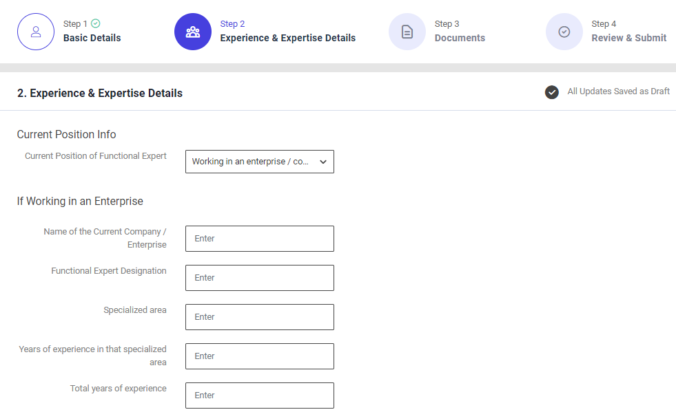The height and width of the screenshot is (412, 676).
Task: Click the Functional Expert Designation input
Action: point(259,278)
